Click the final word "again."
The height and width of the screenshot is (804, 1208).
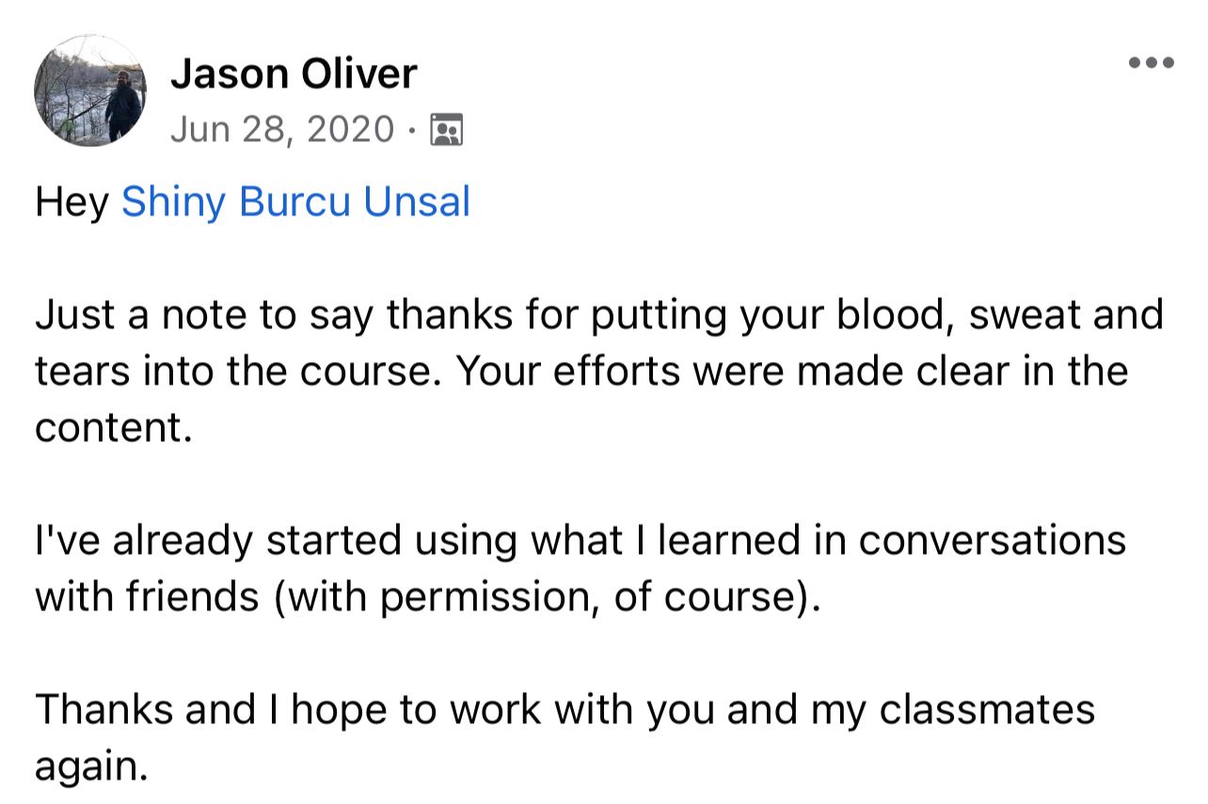[92, 768]
